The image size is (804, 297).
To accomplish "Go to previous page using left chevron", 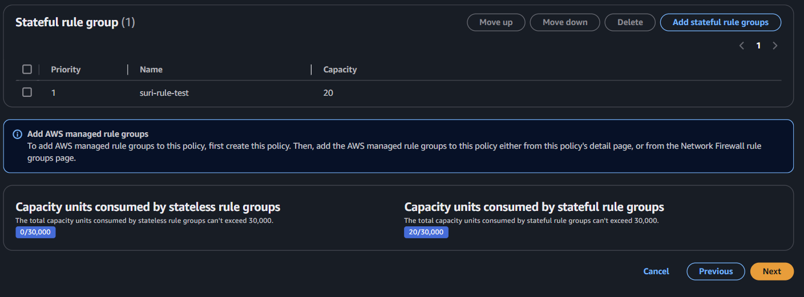I will coord(742,46).
